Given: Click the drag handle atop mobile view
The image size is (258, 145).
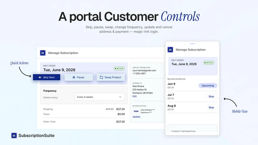Looking at the screenshot, I should pos(192,44).
